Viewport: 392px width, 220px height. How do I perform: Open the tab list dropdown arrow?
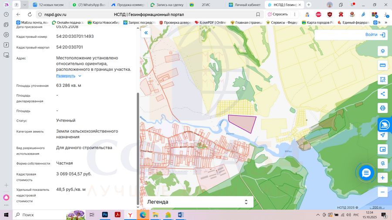point(25,4)
